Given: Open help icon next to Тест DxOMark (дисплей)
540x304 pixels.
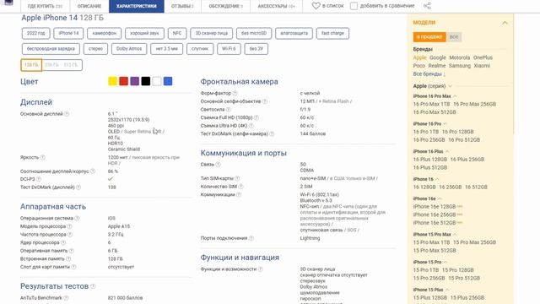Looking at the screenshot, I should 78,187.
